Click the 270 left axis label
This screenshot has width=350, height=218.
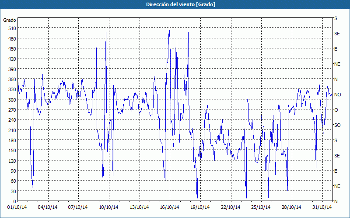pos(12,110)
